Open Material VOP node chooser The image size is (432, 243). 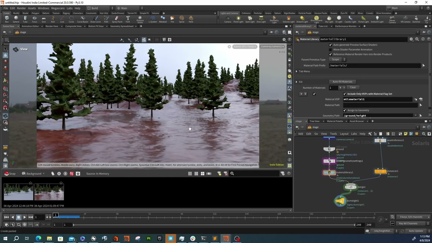421,100
